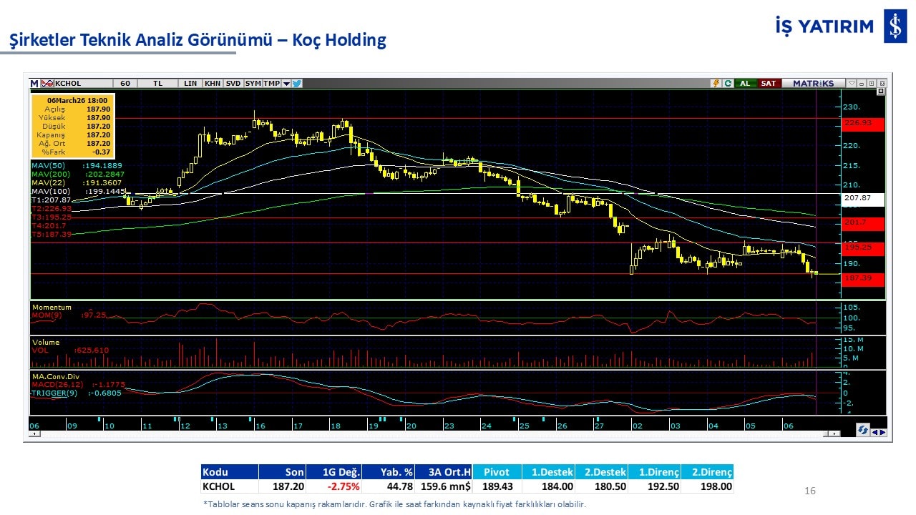Click the red SAT sell button
The height and width of the screenshot is (515, 916).
click(x=768, y=83)
